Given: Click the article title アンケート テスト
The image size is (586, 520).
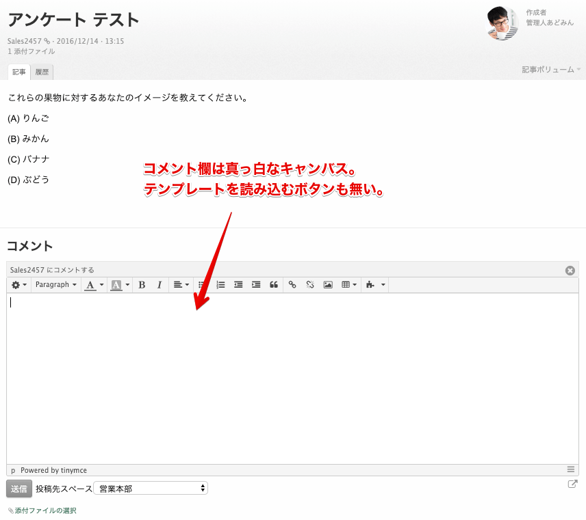Looking at the screenshot, I should [x=74, y=20].
